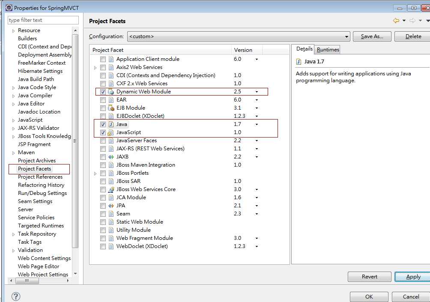Screen dimensions: 430x302
Task: Click the EJB Module facet icon
Action: click(111, 108)
